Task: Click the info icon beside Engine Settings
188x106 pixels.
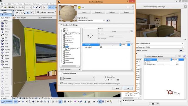Action: click(108, 21)
